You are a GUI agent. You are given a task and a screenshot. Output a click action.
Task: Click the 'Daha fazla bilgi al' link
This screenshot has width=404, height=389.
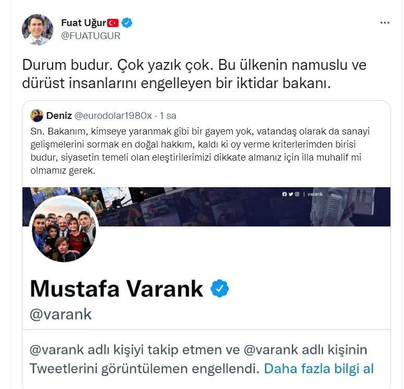point(319,369)
